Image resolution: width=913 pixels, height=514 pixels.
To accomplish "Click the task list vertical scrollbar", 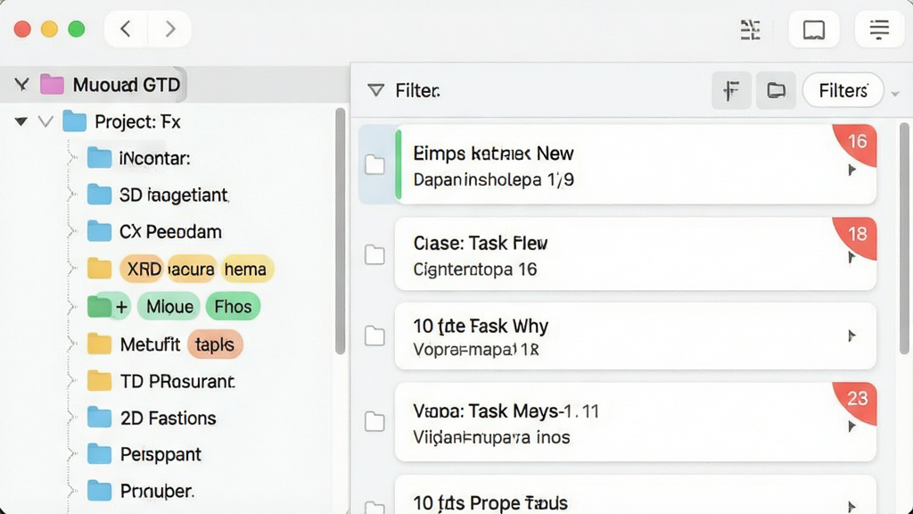I will pyautogui.click(x=904, y=237).
